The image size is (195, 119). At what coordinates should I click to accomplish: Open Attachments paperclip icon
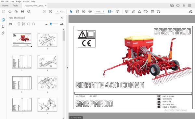[x=3, y=33]
